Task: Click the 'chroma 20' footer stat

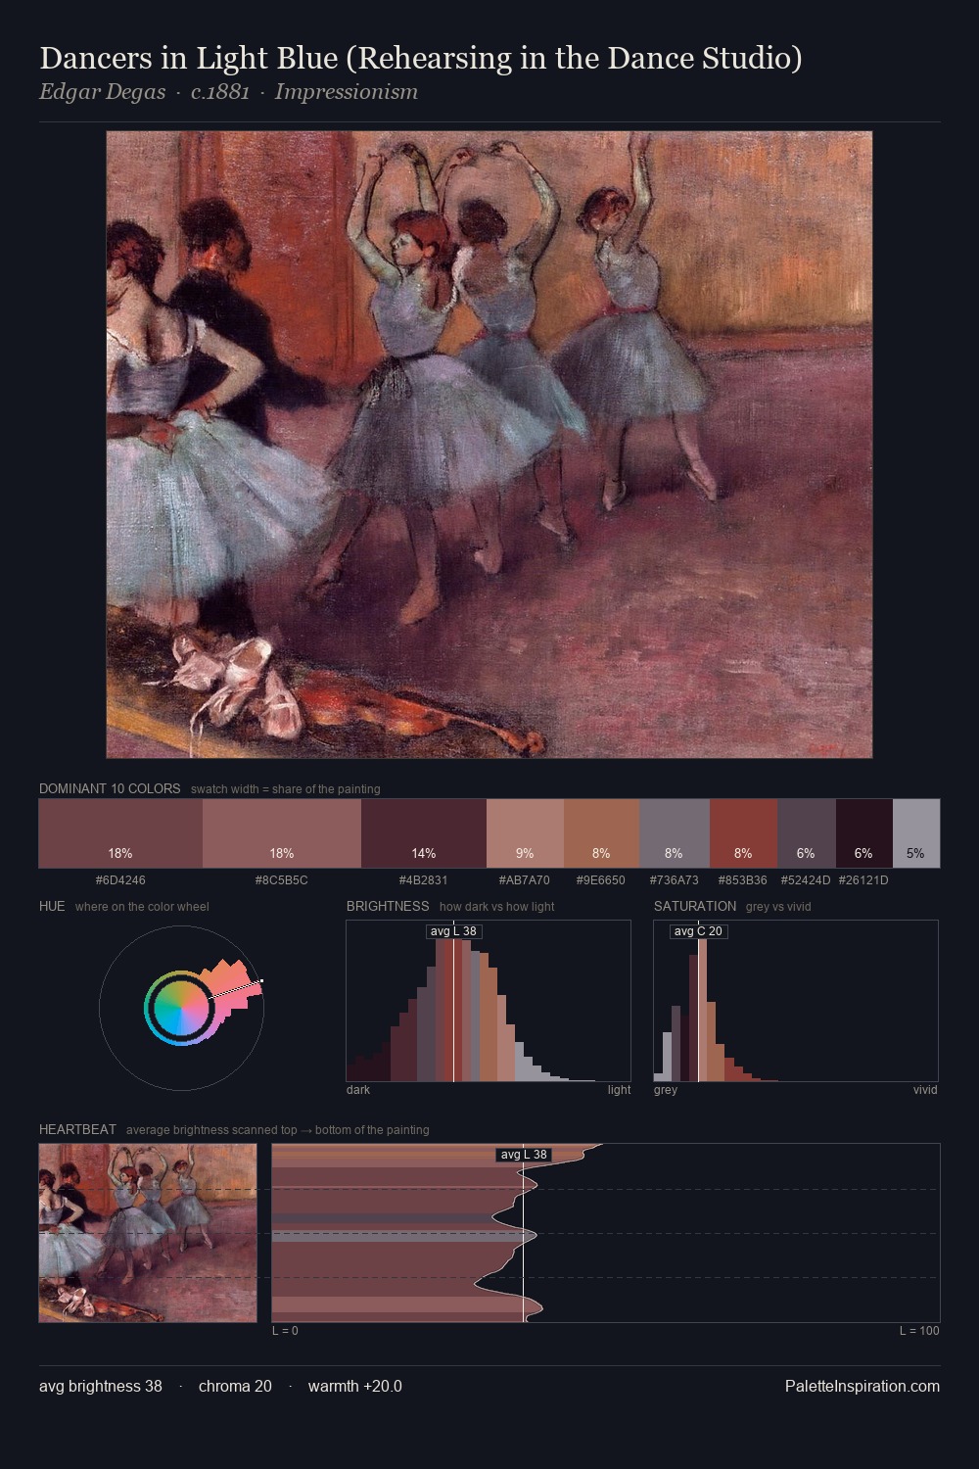Action: pos(235,1386)
